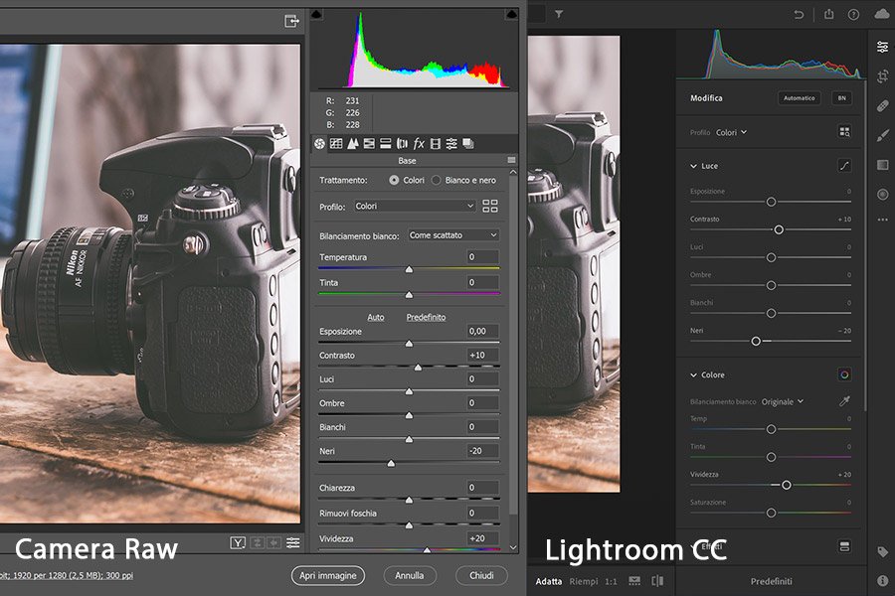Toggle BN black and white in Lightroom

tap(841, 98)
